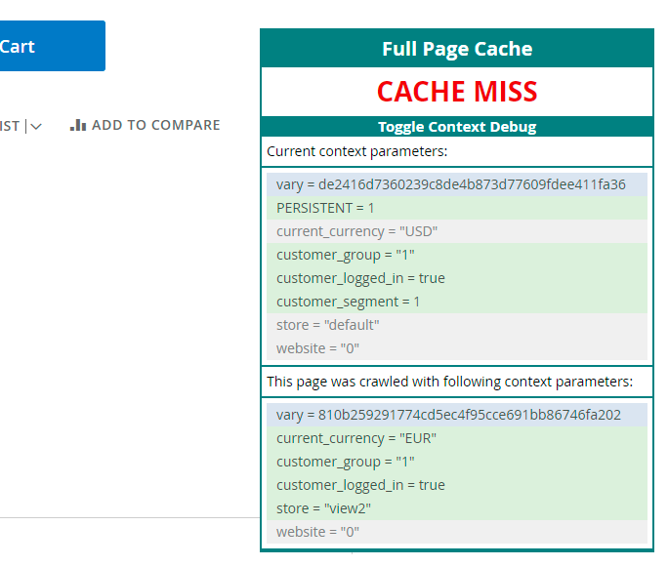Click the crawled vary hash starting 810b259
668x566 pixels.
[448, 415]
